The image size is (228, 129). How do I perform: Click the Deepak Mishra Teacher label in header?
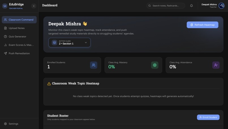209,6
